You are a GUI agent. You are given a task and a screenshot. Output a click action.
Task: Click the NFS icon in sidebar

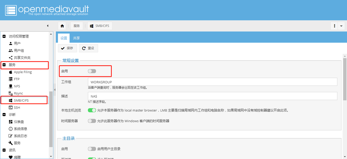click(11, 86)
